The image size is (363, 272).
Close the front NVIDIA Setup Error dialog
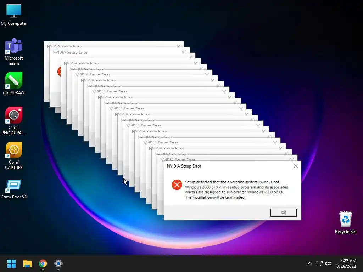pos(296,166)
